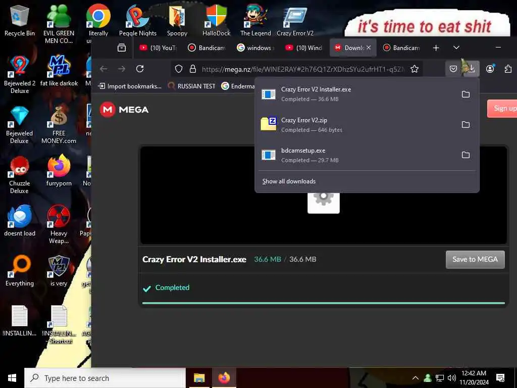Image resolution: width=517 pixels, height=388 pixels.
Task: Open the EVIL GREEN MEN desktop shortcut
Action: pos(59,24)
